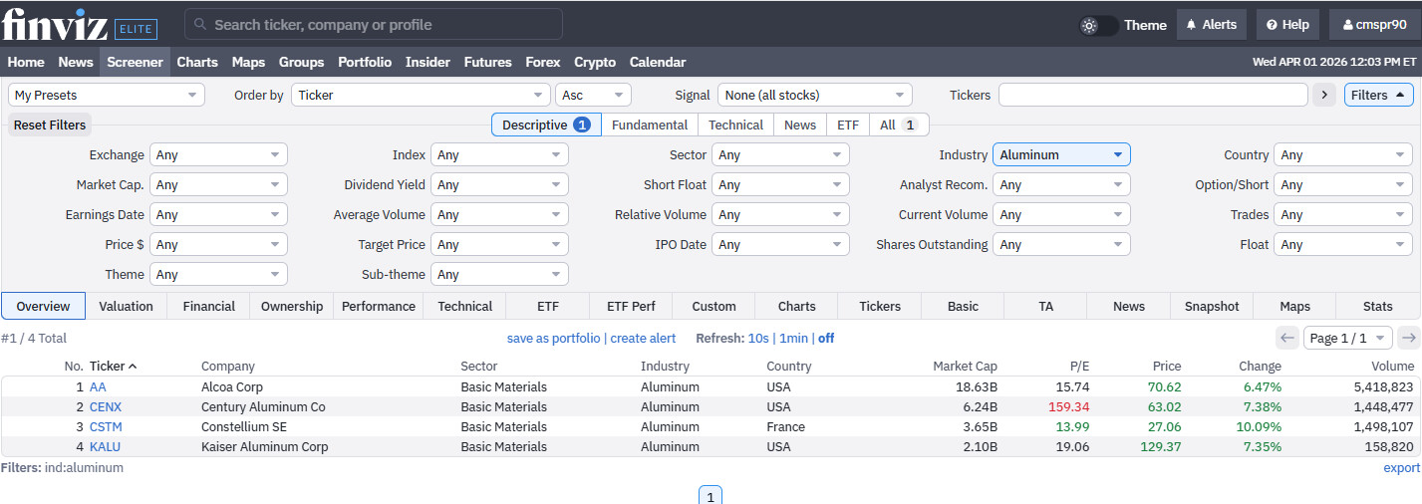Screen dimensions: 1422x504
Task: Open the Industry dropdown set to Aluminum
Action: pos(1060,155)
